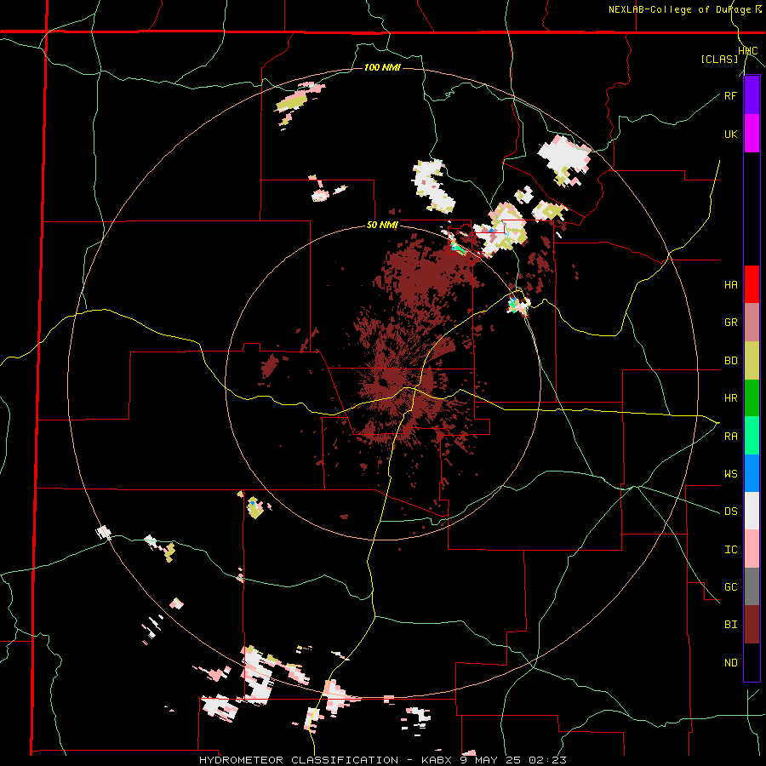Select the WS blue legend swatch
Image resolution: width=766 pixels, height=766 pixels.
pyautogui.click(x=752, y=473)
